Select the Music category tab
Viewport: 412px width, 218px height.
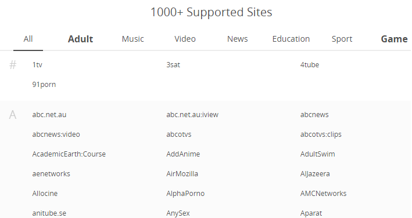(132, 39)
